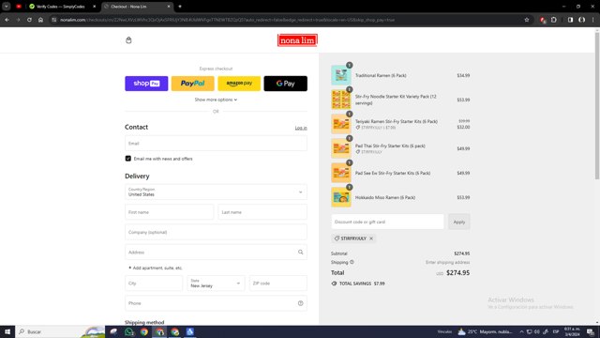Pay with Shop Pay
Image resolution: width=600 pixels, height=338 pixels.
(x=146, y=84)
